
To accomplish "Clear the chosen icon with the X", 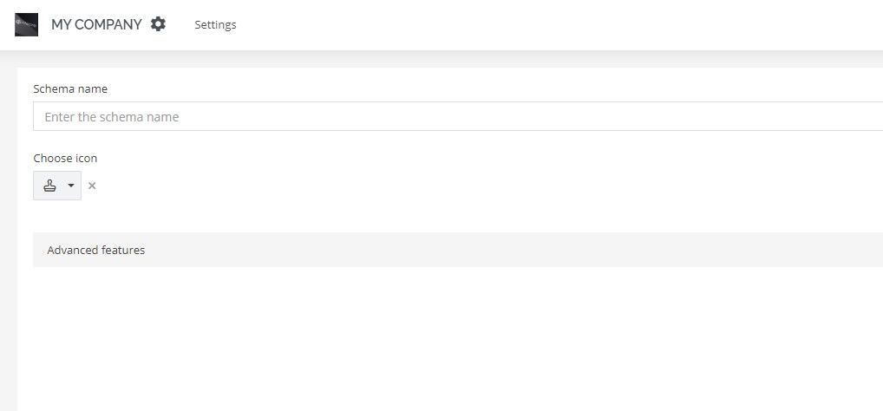I will pos(92,186).
